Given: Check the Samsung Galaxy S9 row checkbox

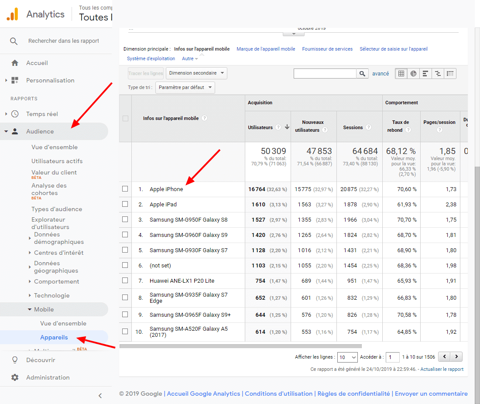Looking at the screenshot, I should tap(125, 235).
